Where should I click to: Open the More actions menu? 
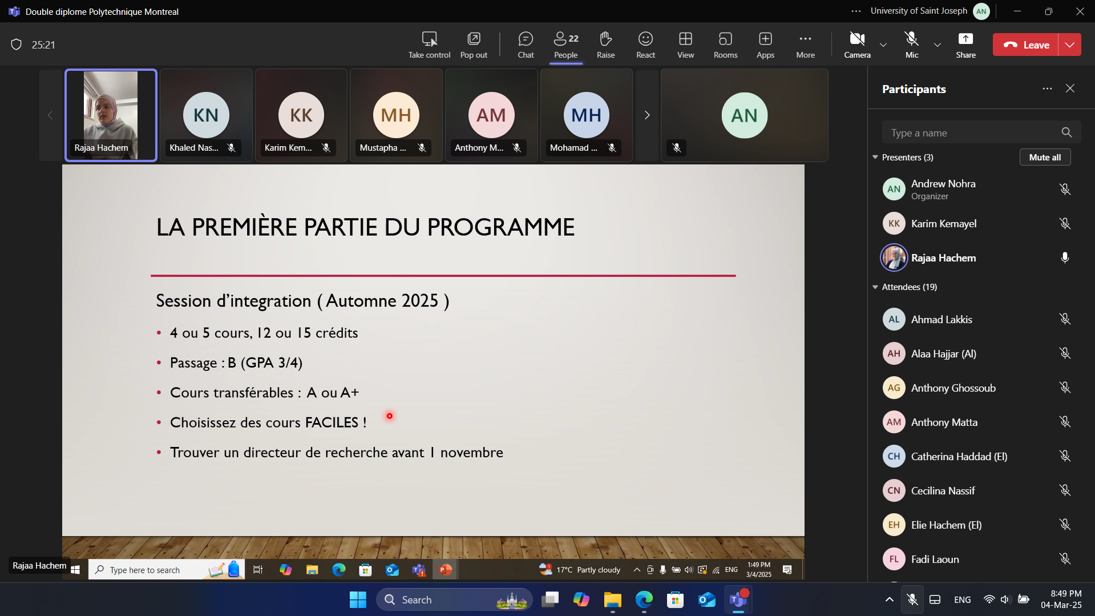pyautogui.click(x=805, y=45)
